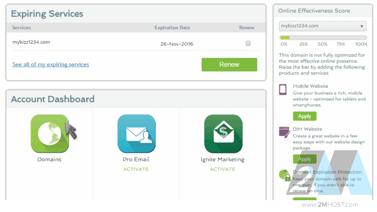The width and height of the screenshot is (377, 212).
Task: Click the Domain Expiration Protection heading
Action: tap(327, 172)
